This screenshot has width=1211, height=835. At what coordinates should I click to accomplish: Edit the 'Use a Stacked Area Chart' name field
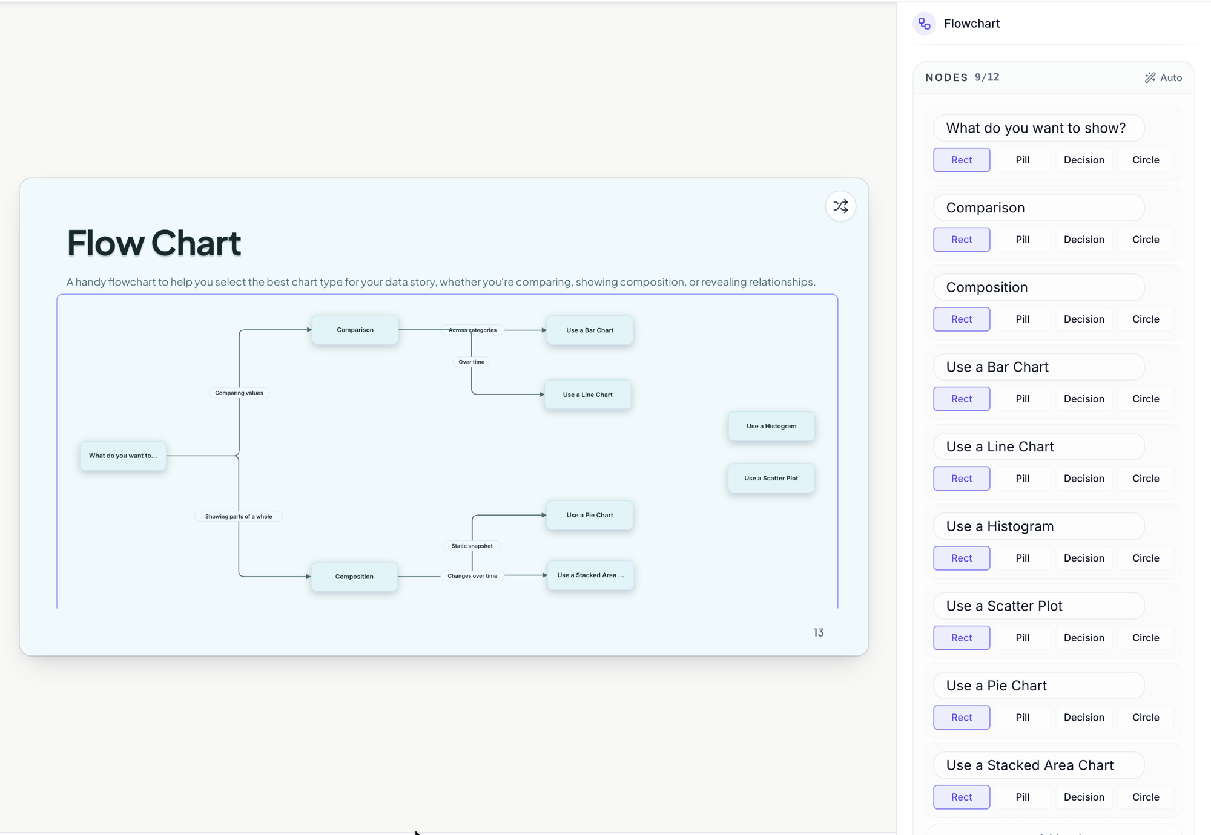click(1038, 765)
